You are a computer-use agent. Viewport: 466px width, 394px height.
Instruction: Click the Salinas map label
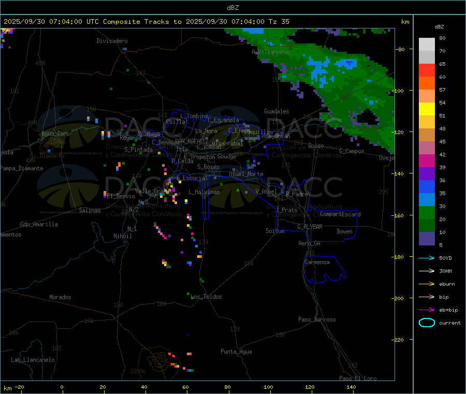point(90,210)
